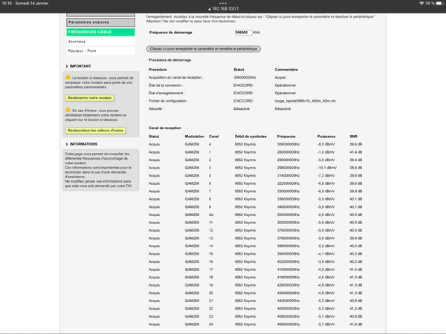Select the Fréquences câble menu item
Viewport: 446px width, 334px height.
100,32
